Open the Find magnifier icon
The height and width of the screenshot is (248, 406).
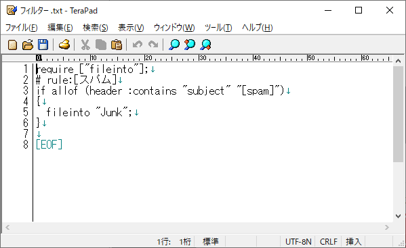[174, 45]
